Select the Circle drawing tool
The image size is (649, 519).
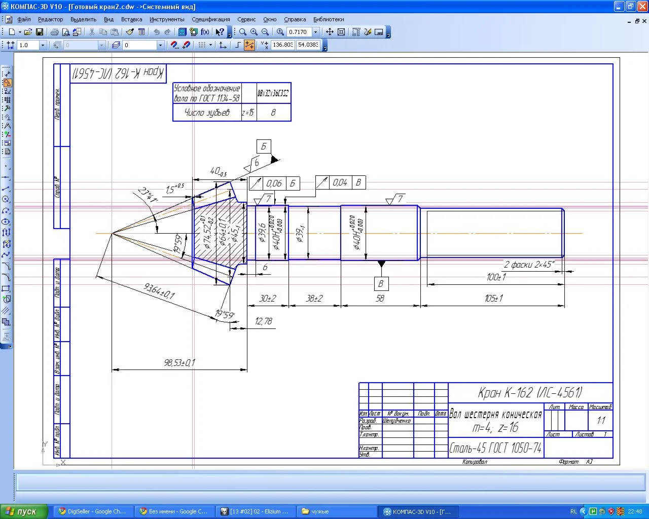[x=6, y=199]
